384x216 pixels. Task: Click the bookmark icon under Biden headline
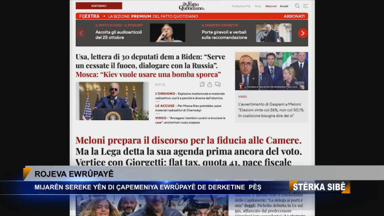202,85
